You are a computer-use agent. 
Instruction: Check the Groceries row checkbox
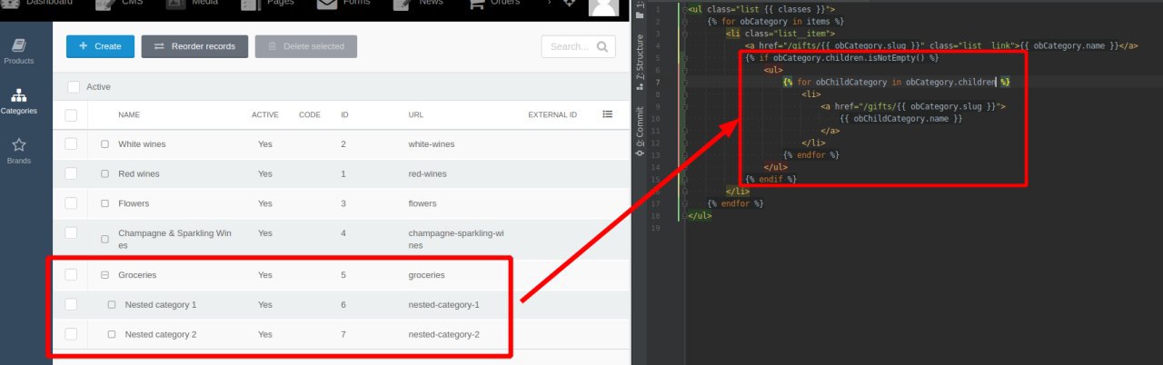(71, 274)
